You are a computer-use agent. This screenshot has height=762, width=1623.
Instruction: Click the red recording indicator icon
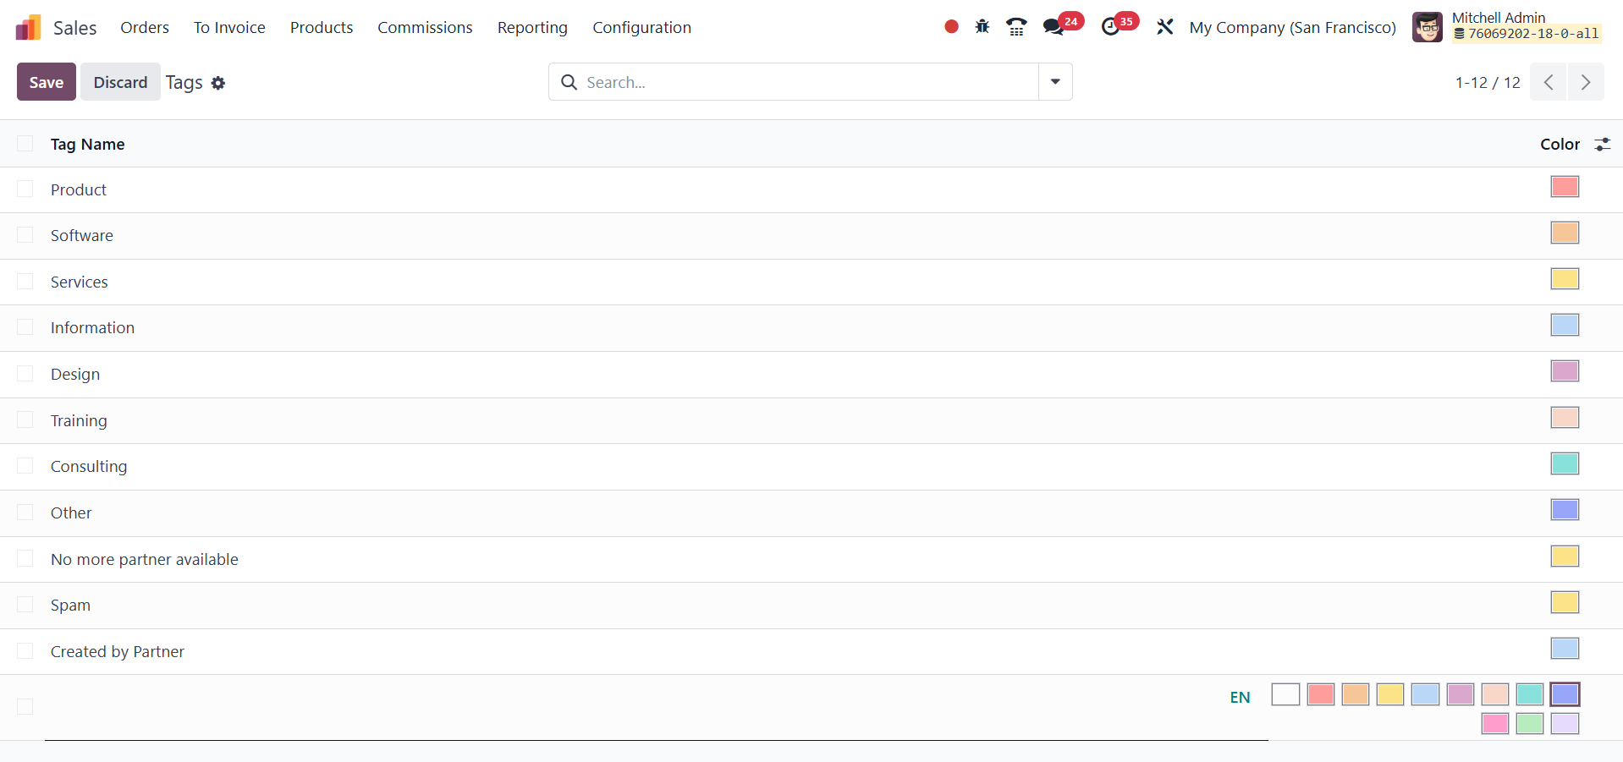click(x=951, y=27)
